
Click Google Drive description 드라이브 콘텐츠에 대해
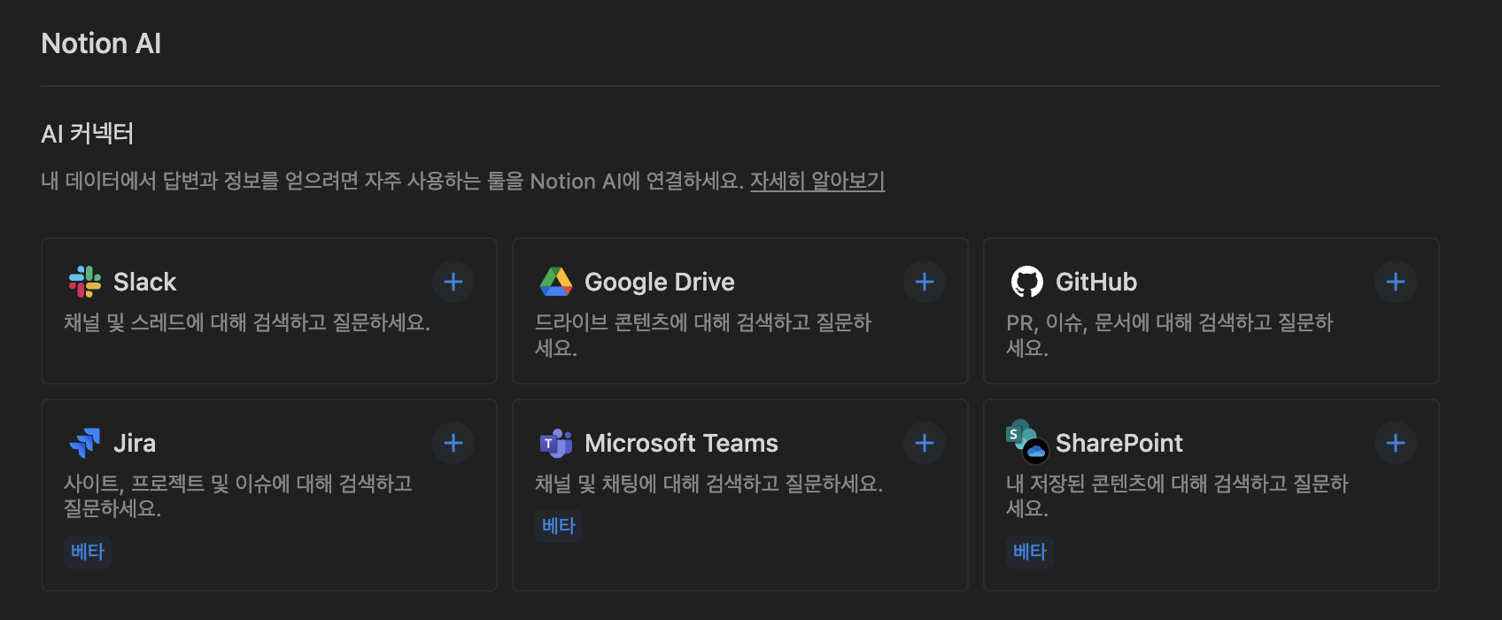pyautogui.click(x=703, y=335)
